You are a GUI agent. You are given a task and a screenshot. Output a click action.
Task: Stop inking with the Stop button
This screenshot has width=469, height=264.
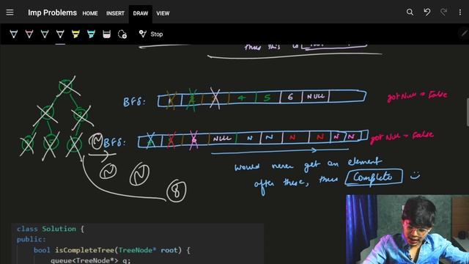[157, 34]
